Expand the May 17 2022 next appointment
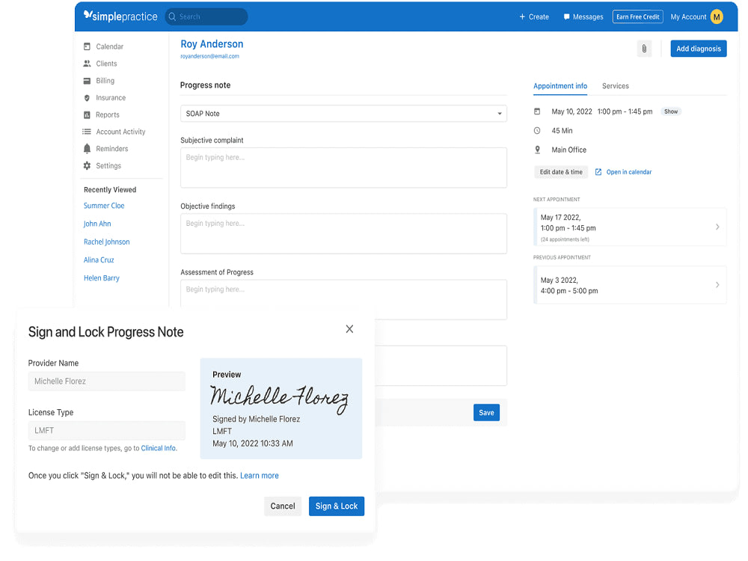Screen dimensions: 748x561 (630, 227)
